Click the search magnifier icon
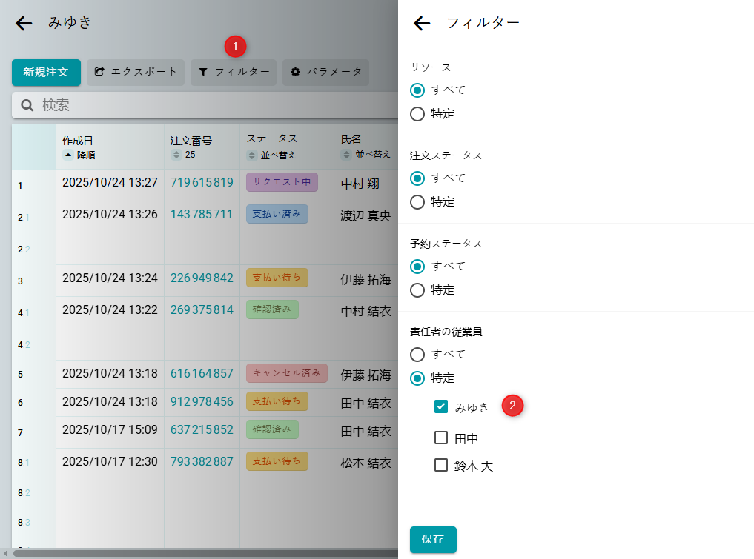Viewport: 754px width, 559px height. (x=27, y=105)
